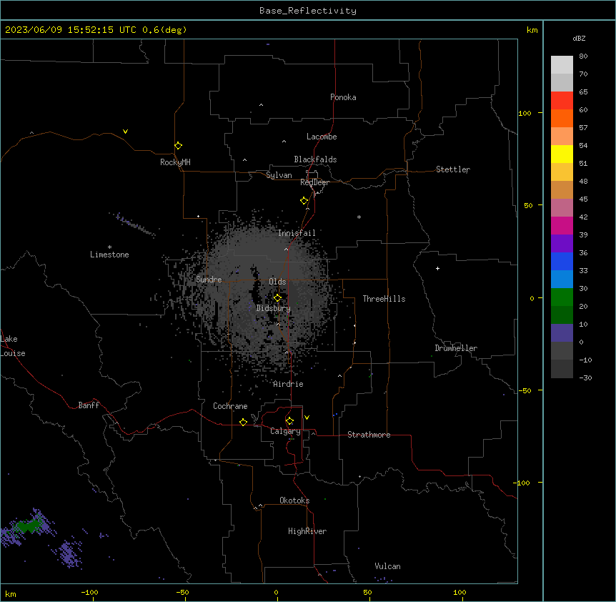Viewport: 616px width, 602px height.
Task: Click the Airdrie label
Action: click(x=289, y=384)
